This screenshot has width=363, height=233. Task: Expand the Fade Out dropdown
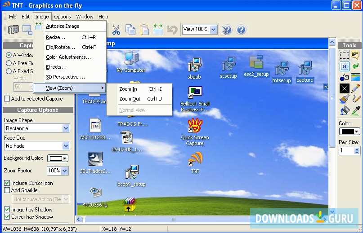coord(66,146)
